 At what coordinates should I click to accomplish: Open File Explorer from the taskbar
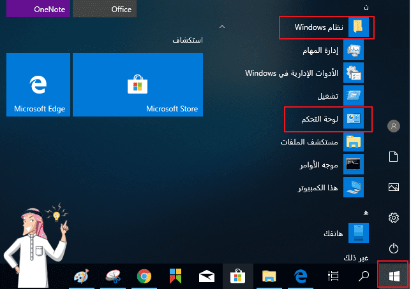click(269, 276)
